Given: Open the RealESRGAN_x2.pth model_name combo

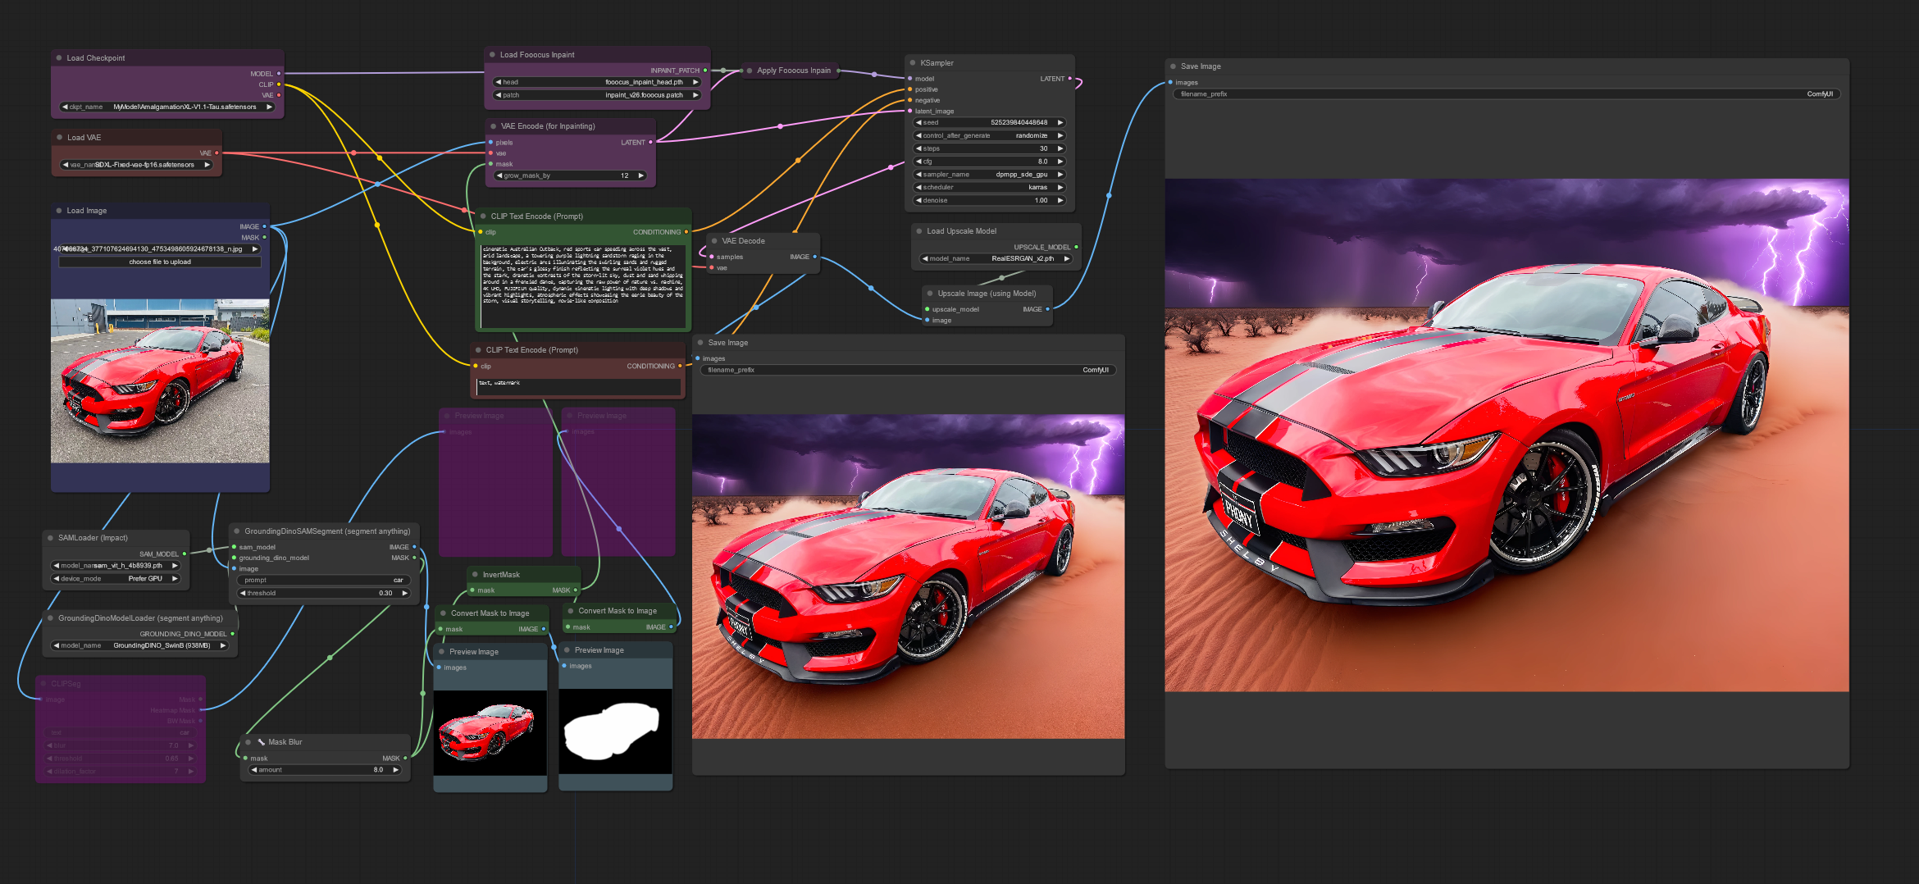Looking at the screenshot, I should [996, 258].
